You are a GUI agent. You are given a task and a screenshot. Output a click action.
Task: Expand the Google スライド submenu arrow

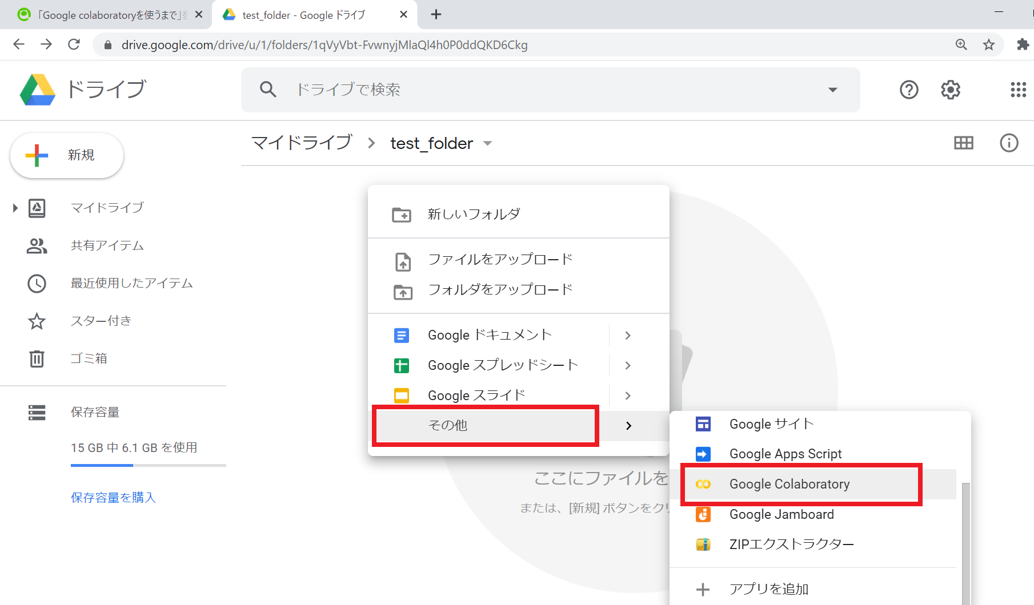pyautogui.click(x=628, y=396)
